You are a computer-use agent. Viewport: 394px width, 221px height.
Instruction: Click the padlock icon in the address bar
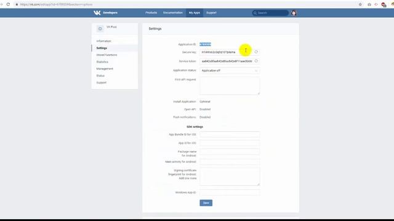[x=17, y=4]
